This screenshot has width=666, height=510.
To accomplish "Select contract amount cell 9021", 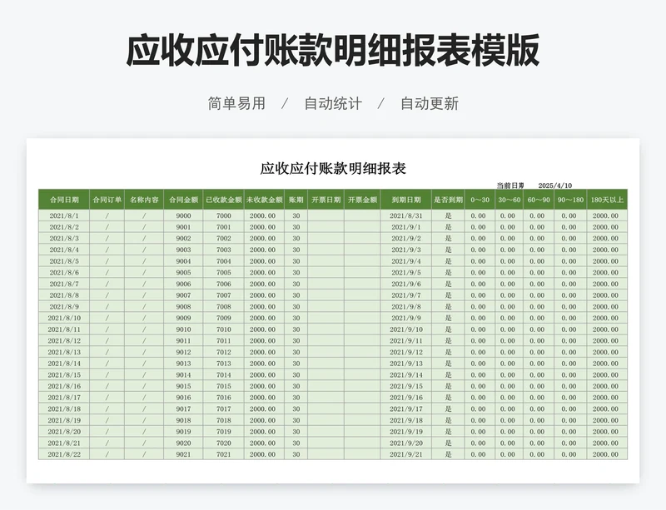I will 183,454.
